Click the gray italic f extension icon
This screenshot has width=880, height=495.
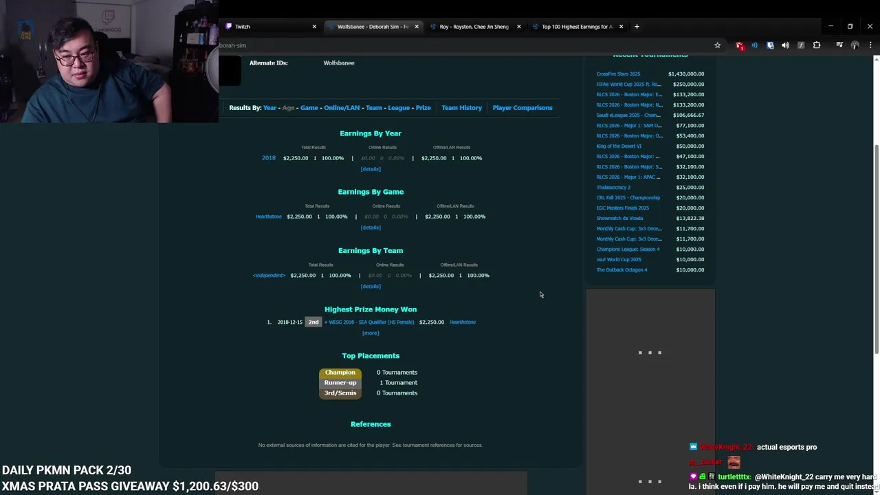tap(801, 45)
